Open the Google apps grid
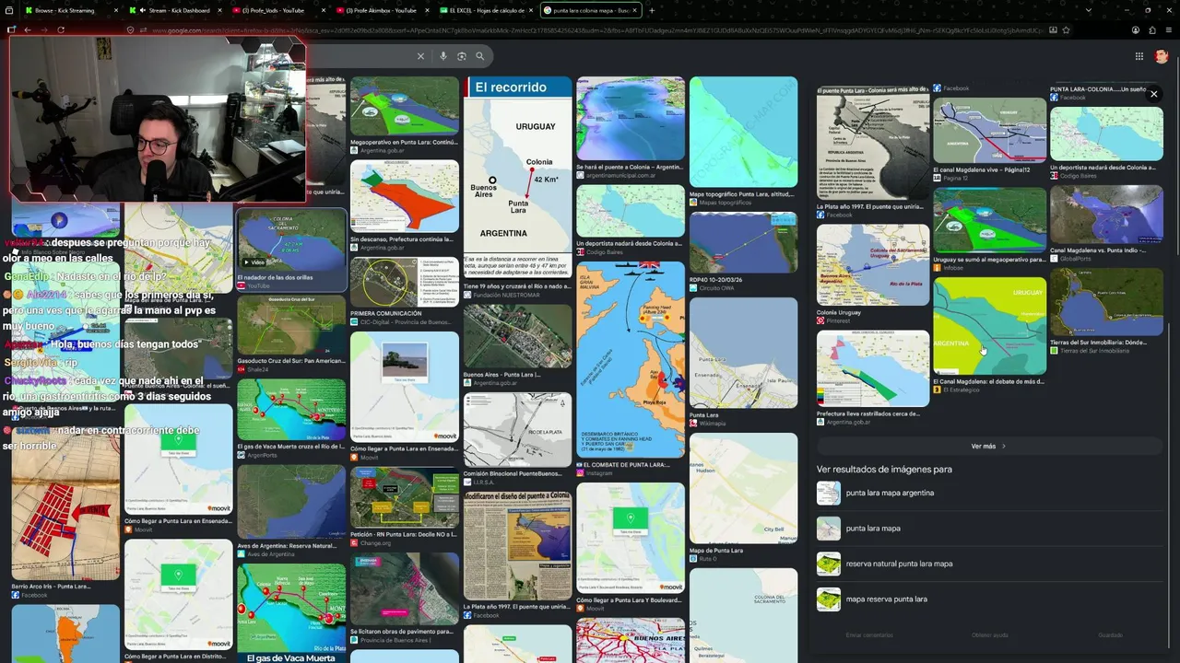 (x=1139, y=56)
